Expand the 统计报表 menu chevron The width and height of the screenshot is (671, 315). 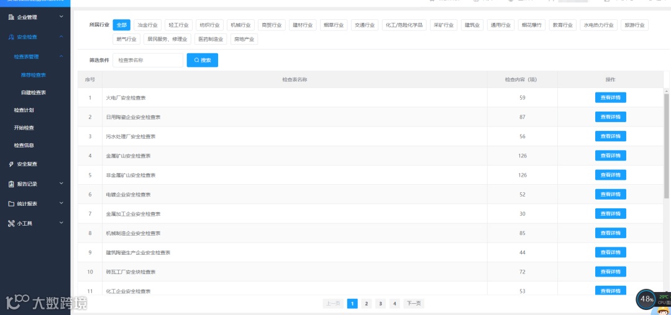(x=61, y=203)
